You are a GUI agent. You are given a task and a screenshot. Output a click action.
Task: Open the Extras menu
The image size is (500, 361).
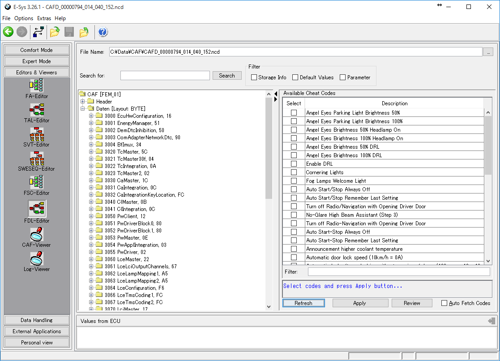(x=44, y=18)
